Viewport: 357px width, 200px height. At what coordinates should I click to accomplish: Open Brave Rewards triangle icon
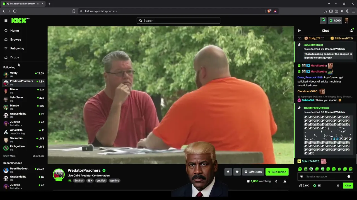pos(275,11)
